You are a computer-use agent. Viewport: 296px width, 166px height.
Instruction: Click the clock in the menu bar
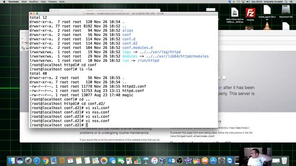[257, 2]
